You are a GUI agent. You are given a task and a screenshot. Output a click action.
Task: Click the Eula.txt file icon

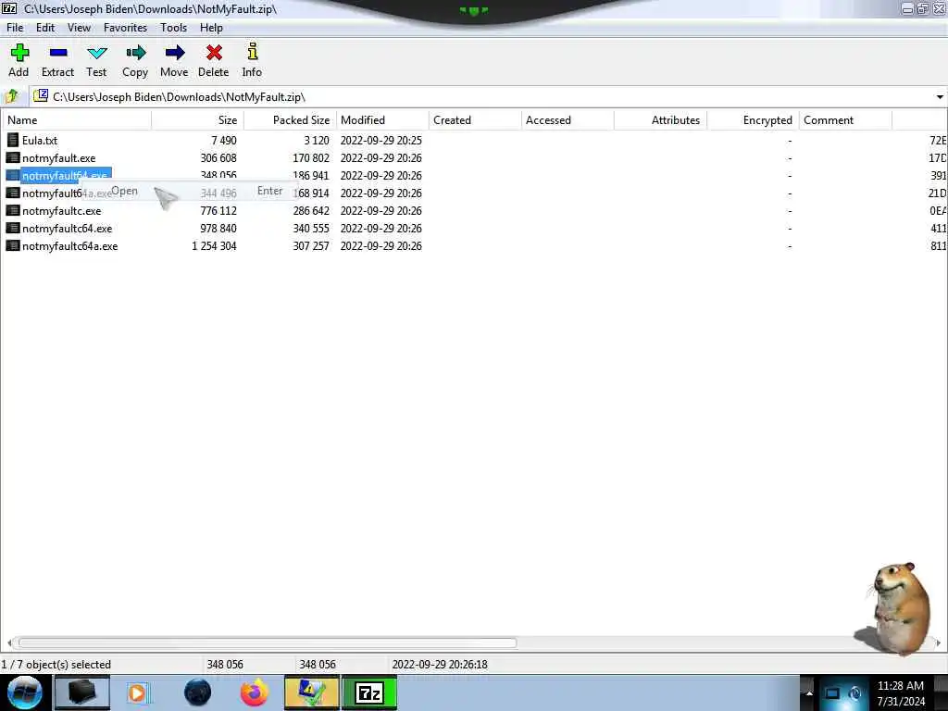tap(13, 141)
